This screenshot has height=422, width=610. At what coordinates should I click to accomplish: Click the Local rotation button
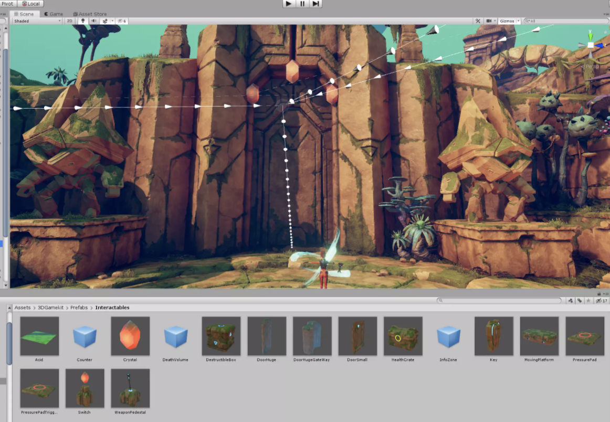(30, 4)
